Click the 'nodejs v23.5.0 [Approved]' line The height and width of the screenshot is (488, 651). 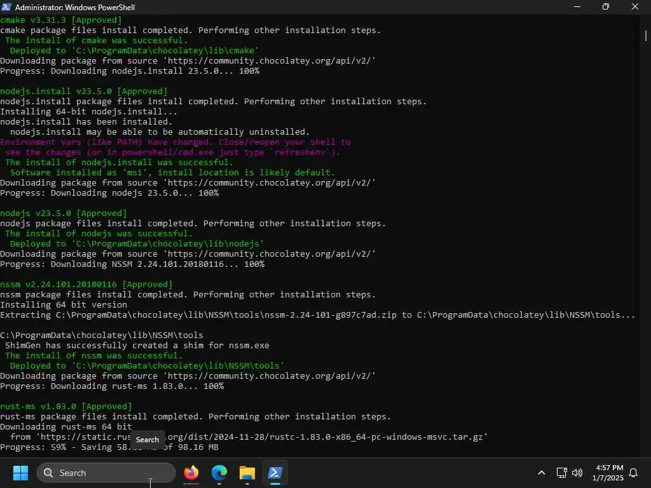pyautogui.click(x=64, y=213)
